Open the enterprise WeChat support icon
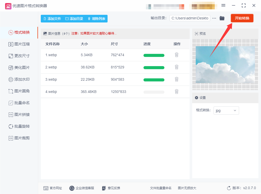The height and width of the screenshot is (194, 261). pyautogui.click(x=72, y=188)
